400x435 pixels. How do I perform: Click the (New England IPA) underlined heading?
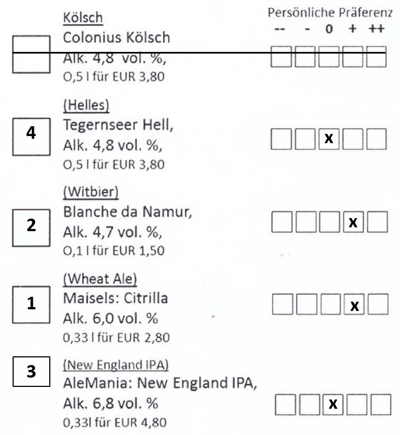[x=116, y=365]
